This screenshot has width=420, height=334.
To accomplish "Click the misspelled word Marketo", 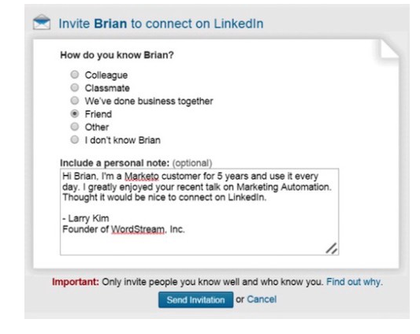I will tap(142, 176).
